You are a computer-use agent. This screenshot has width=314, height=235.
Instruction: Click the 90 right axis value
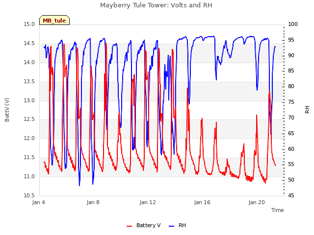point(291,55)
